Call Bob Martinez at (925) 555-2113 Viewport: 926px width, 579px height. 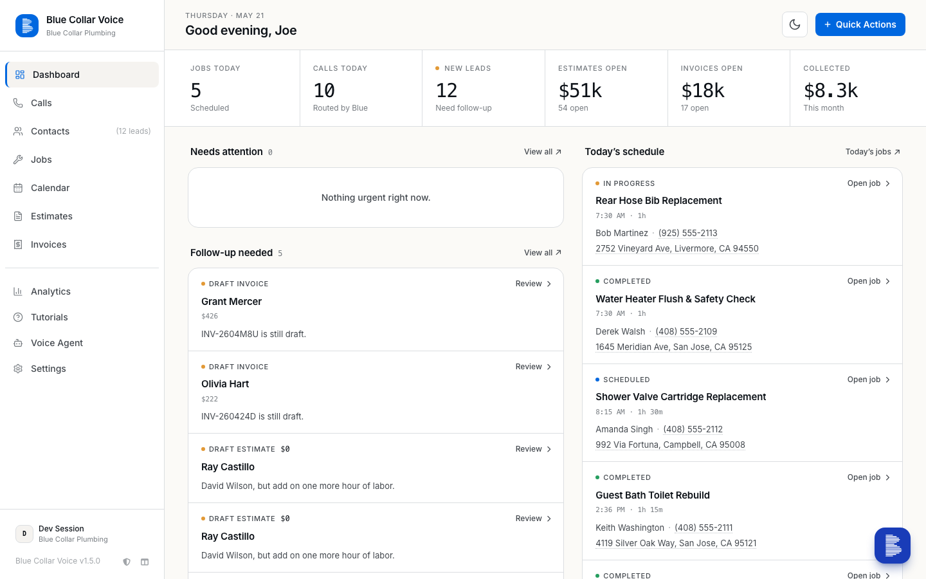click(688, 233)
